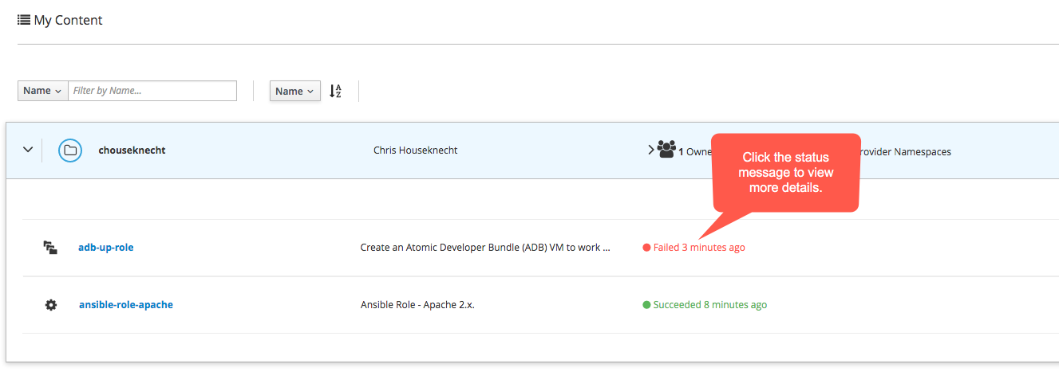The width and height of the screenshot is (1059, 391).
Task: Click the adb-up-role multi-role icon
Action: [x=50, y=248]
